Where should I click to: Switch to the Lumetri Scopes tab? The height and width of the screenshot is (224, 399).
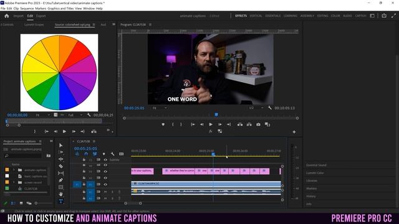pos(34,25)
